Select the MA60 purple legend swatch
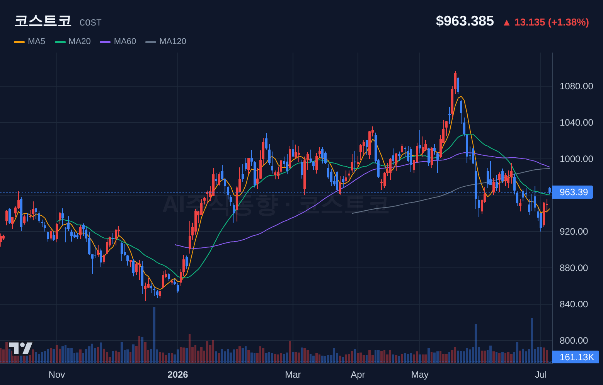 tap(105, 42)
